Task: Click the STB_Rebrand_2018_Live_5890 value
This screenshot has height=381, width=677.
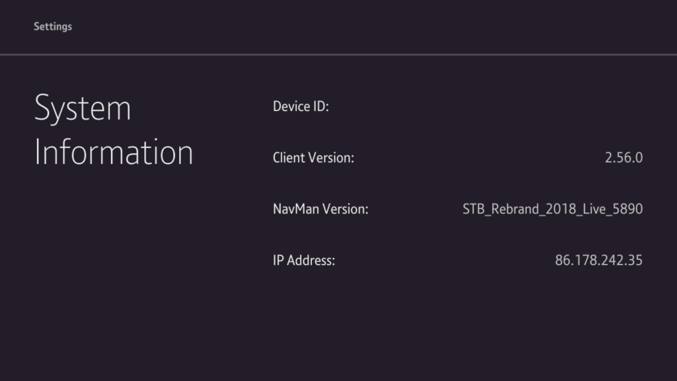Action: [552, 209]
